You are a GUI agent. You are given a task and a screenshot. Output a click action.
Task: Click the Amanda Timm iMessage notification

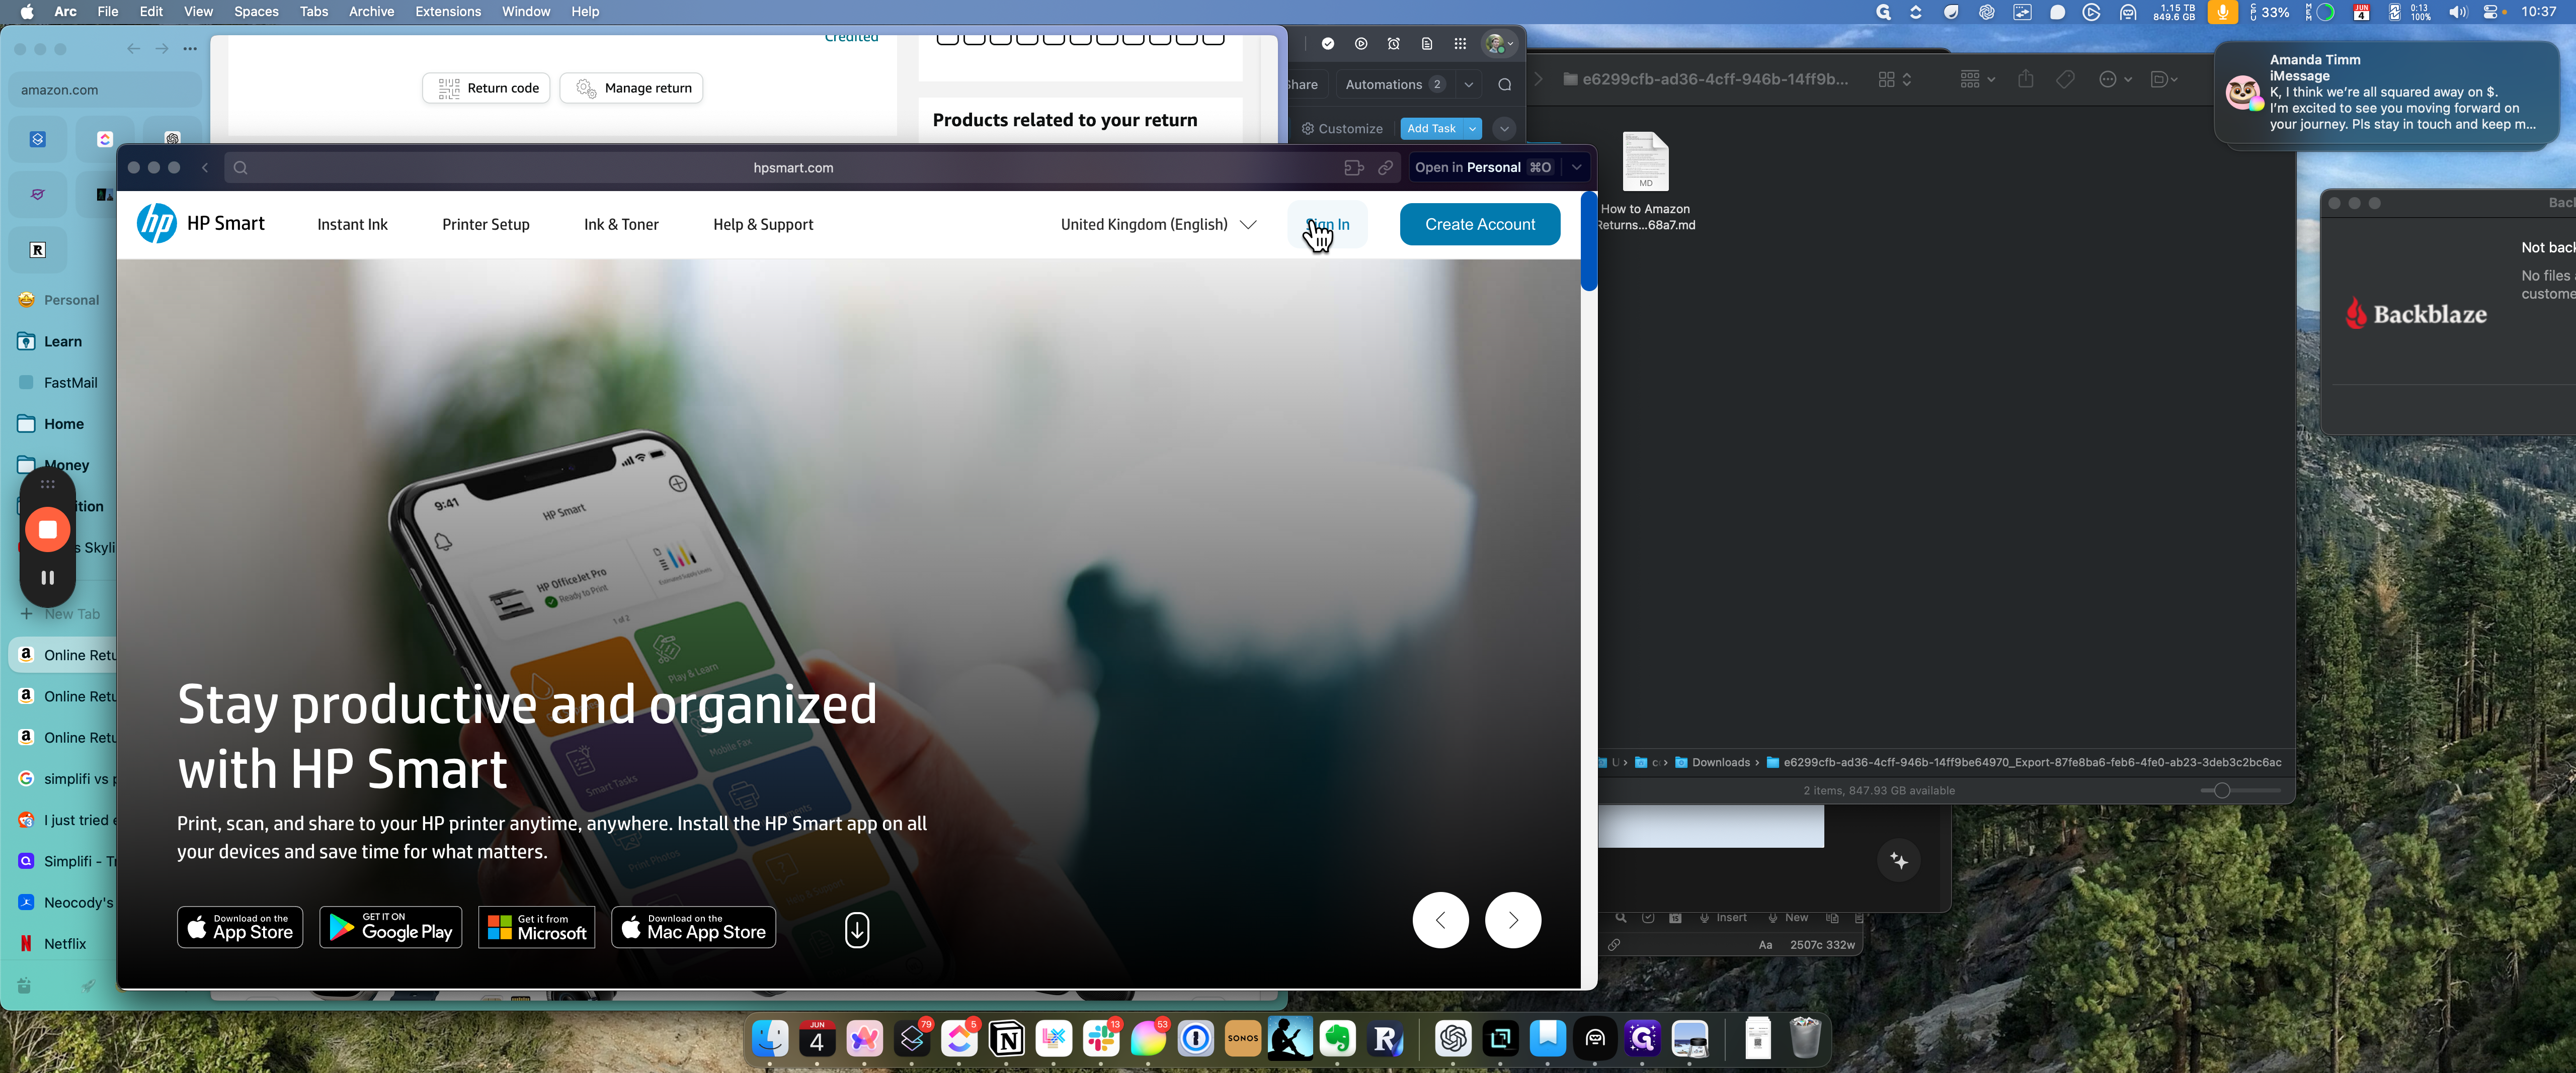pyautogui.click(x=2387, y=93)
